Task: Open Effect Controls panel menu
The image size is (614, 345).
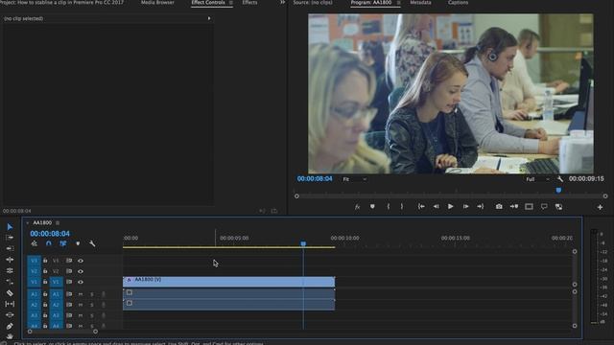Action: [231, 3]
